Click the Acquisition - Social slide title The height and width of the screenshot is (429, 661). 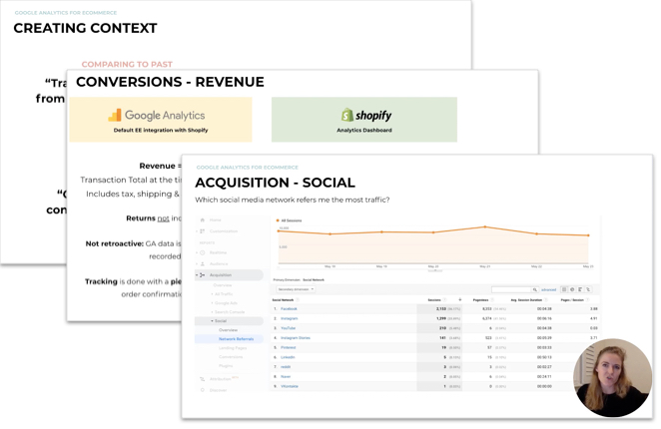275,183
